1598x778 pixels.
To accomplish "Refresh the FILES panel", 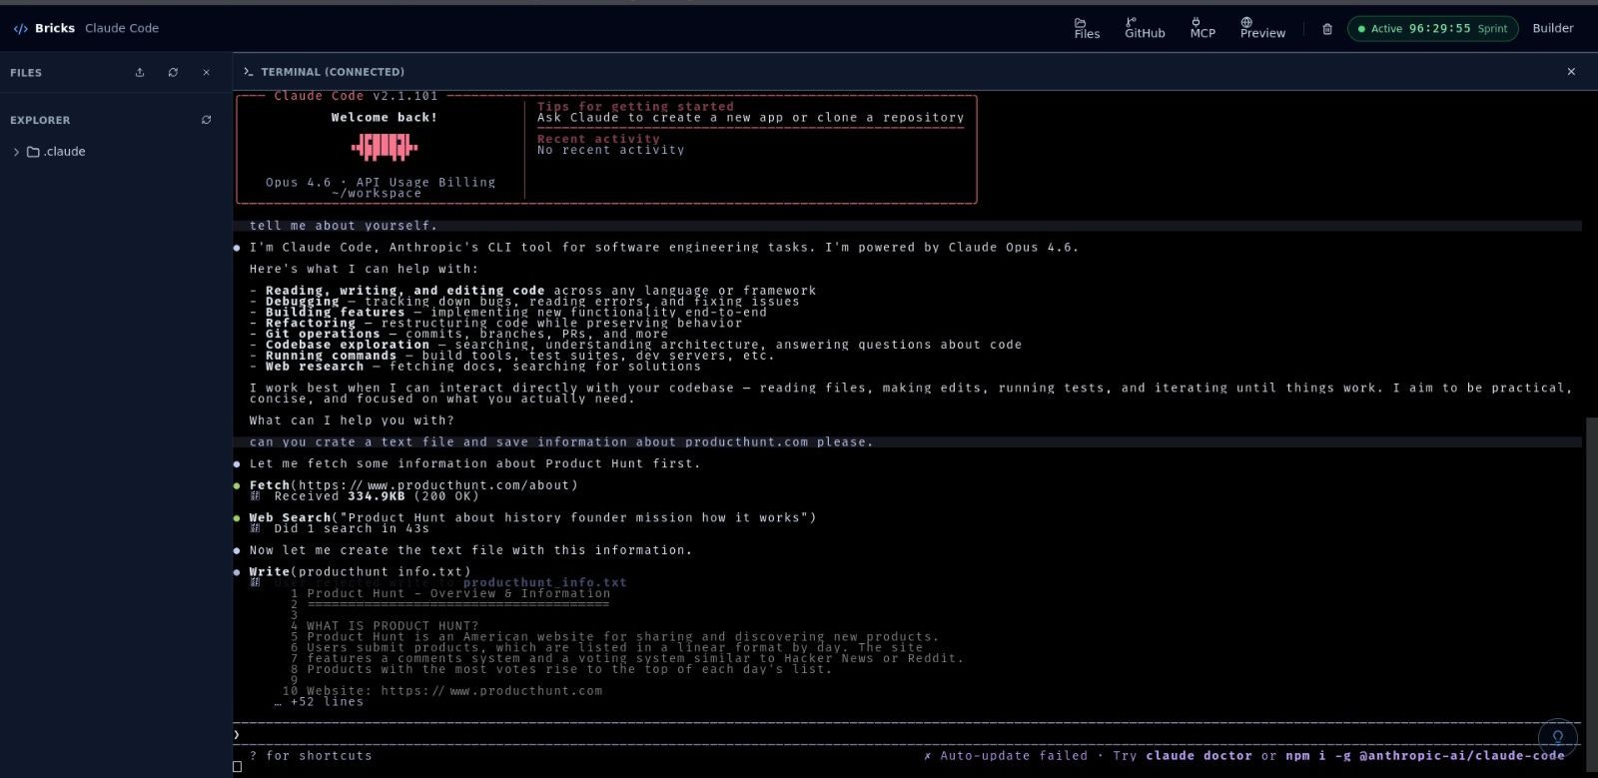I will [x=173, y=72].
